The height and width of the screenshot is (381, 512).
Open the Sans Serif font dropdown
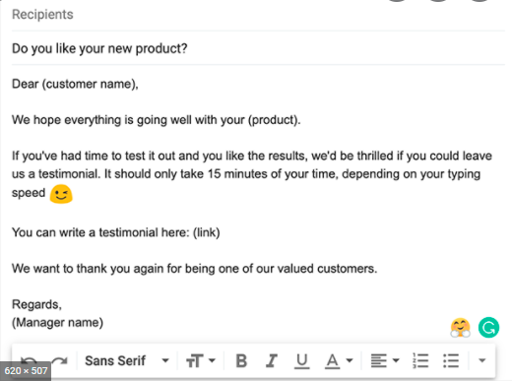(x=127, y=360)
